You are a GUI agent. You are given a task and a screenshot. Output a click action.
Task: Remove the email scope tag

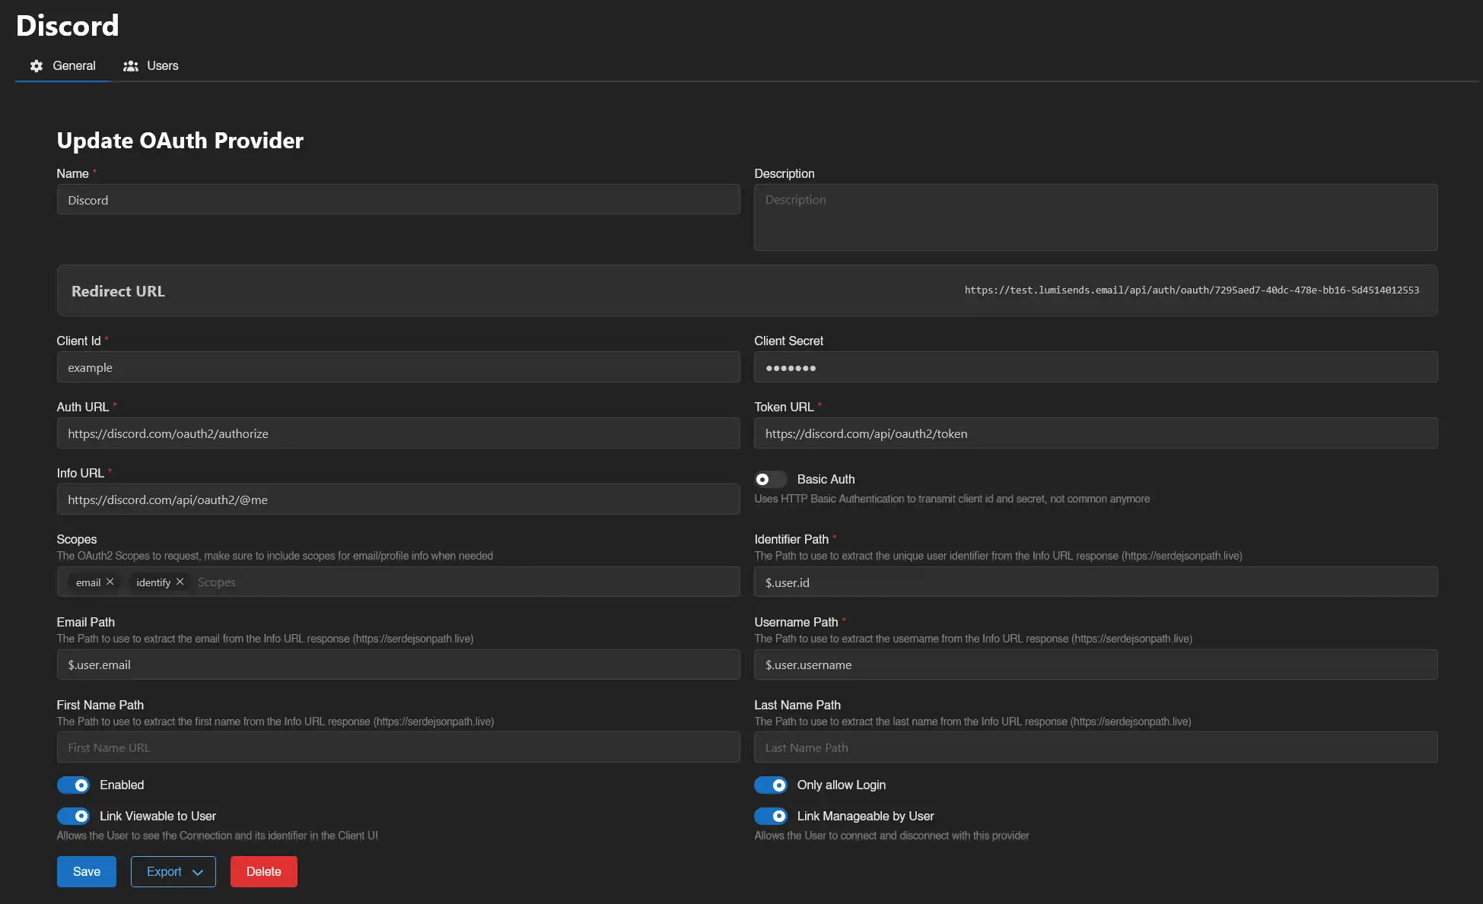[110, 582]
